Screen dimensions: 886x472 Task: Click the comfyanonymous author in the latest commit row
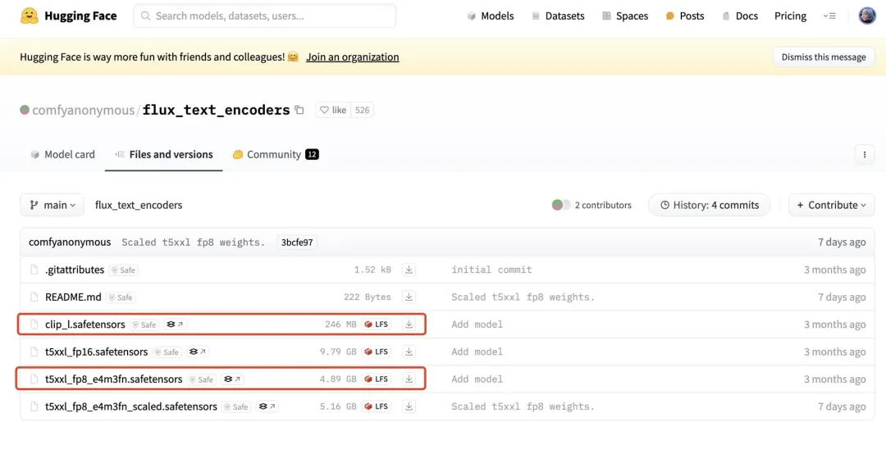click(70, 243)
